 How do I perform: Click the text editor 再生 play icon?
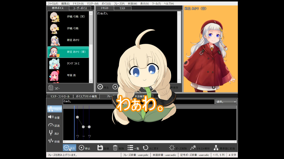click(100, 87)
